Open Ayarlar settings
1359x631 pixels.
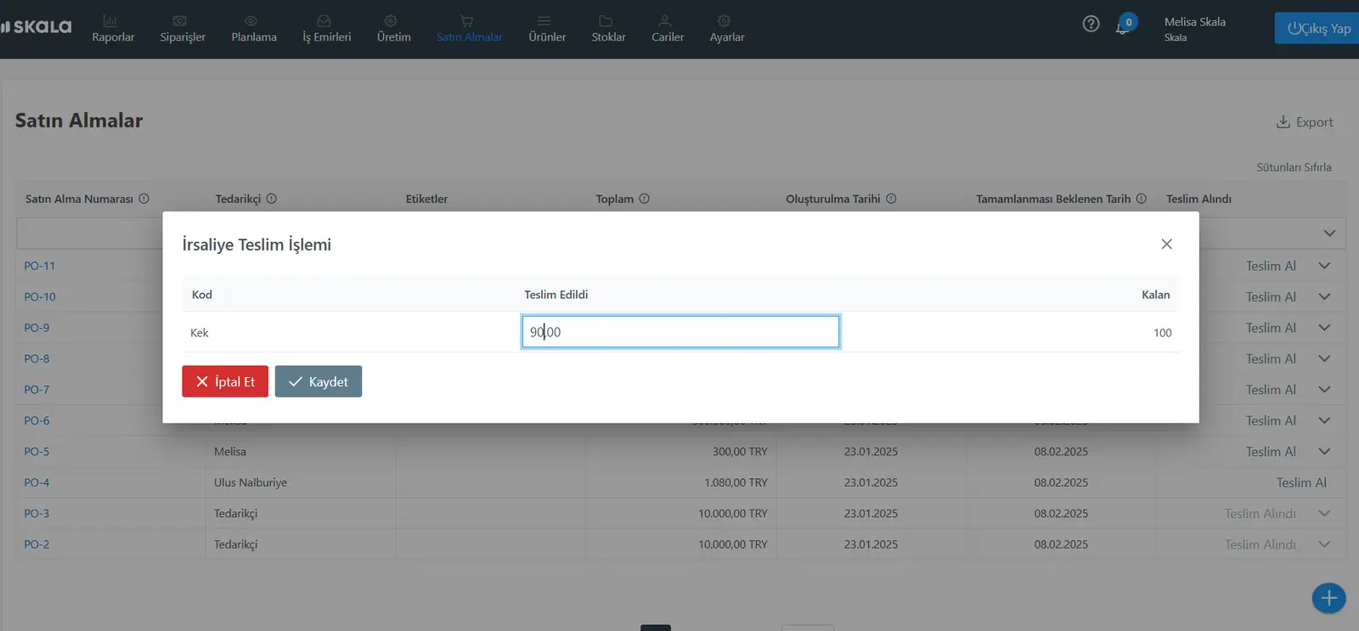[x=727, y=29]
